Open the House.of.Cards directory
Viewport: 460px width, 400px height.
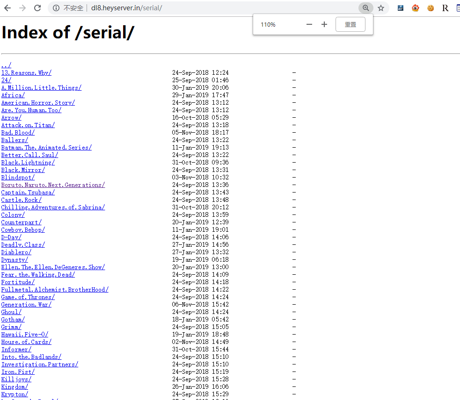[x=26, y=342]
